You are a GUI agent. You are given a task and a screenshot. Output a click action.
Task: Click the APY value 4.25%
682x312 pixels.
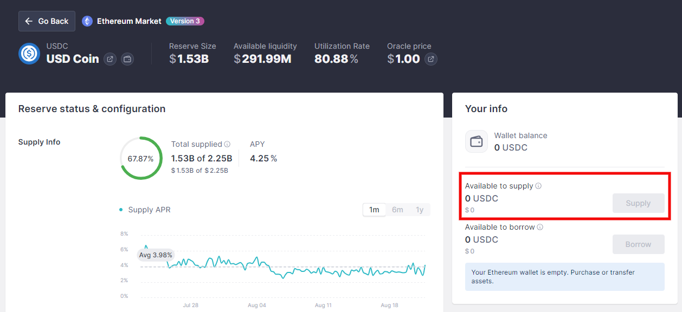tap(263, 158)
